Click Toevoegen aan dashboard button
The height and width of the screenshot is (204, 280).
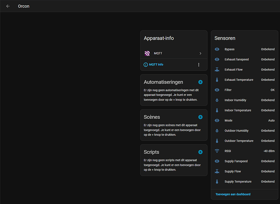[233, 194]
